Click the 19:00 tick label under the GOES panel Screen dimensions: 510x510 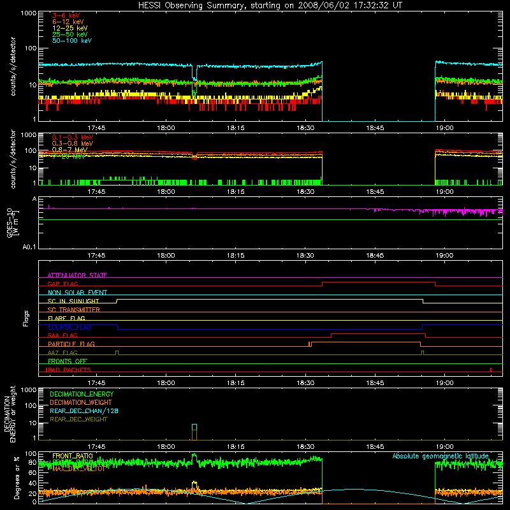pos(444,256)
